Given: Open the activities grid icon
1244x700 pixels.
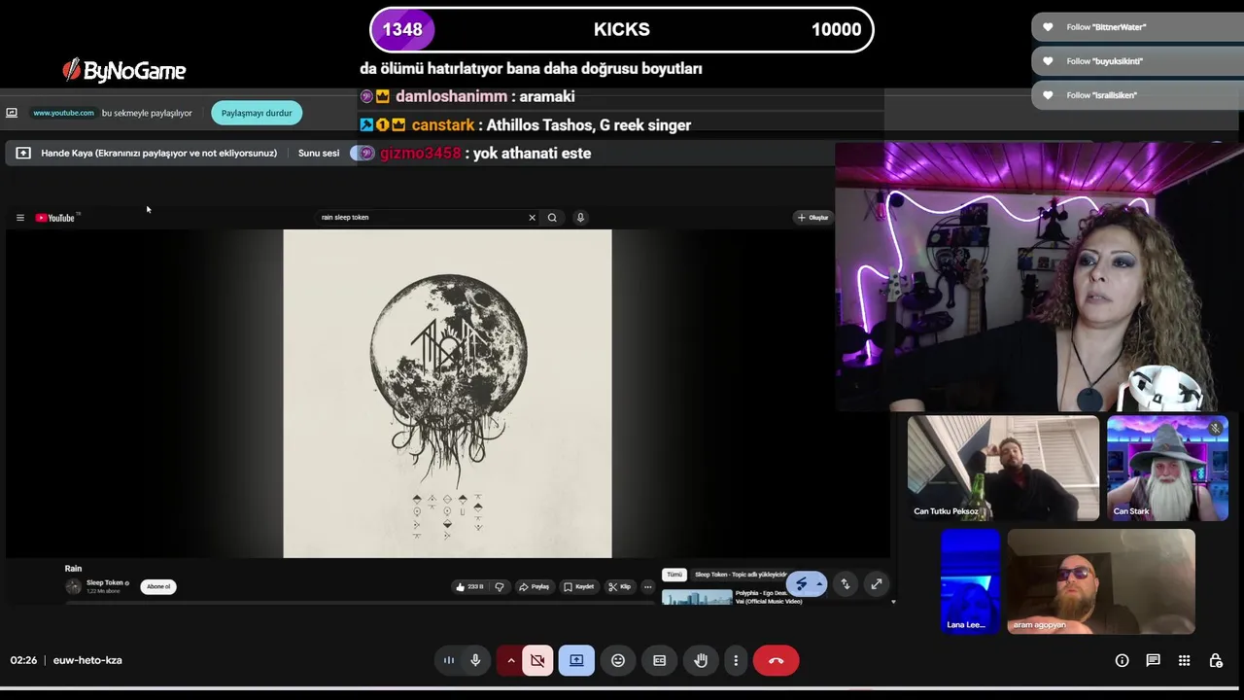Looking at the screenshot, I should coord(1184,660).
